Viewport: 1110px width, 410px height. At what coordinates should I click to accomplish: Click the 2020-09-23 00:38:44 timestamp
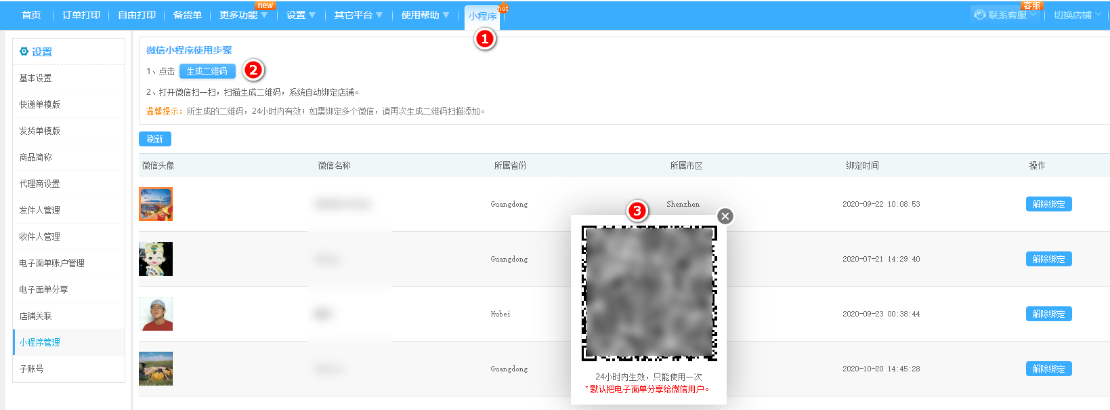881,314
